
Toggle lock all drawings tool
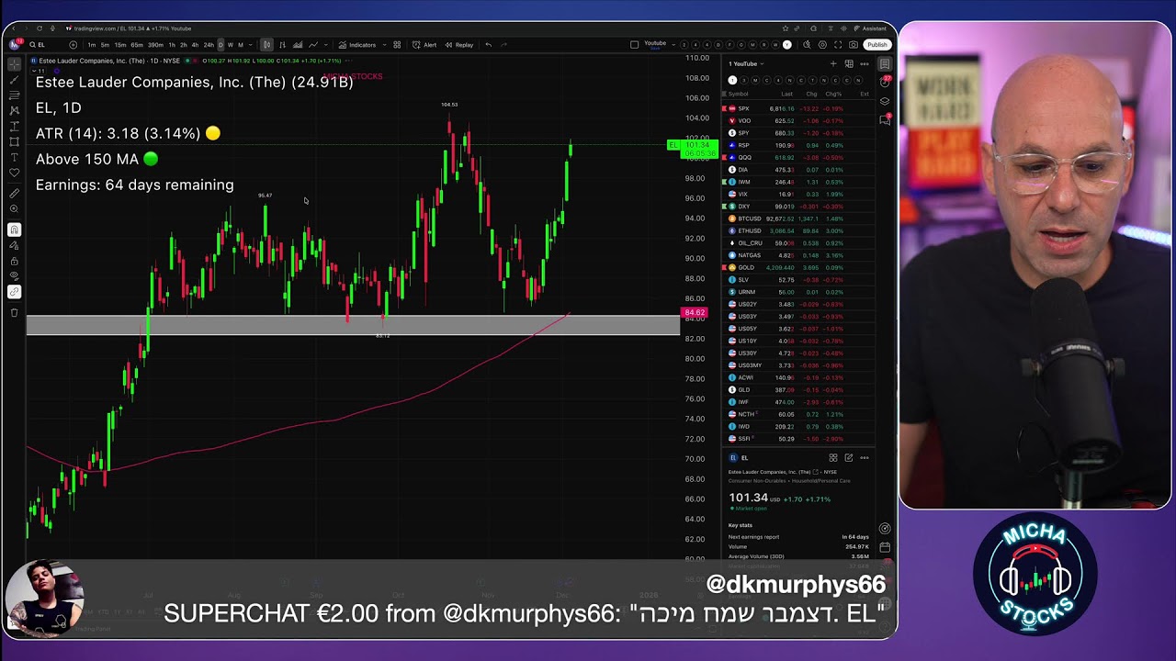tap(15, 261)
